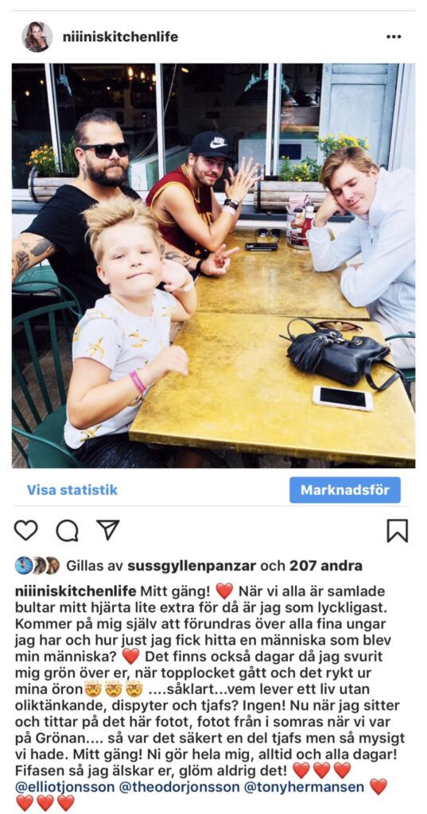The image size is (427, 814).
Task: Open the three-dot post options menu
Action: click(x=394, y=37)
